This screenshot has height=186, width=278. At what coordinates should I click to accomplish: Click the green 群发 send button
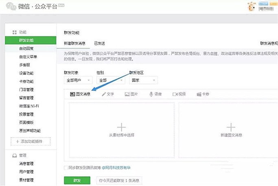[x=77, y=180]
